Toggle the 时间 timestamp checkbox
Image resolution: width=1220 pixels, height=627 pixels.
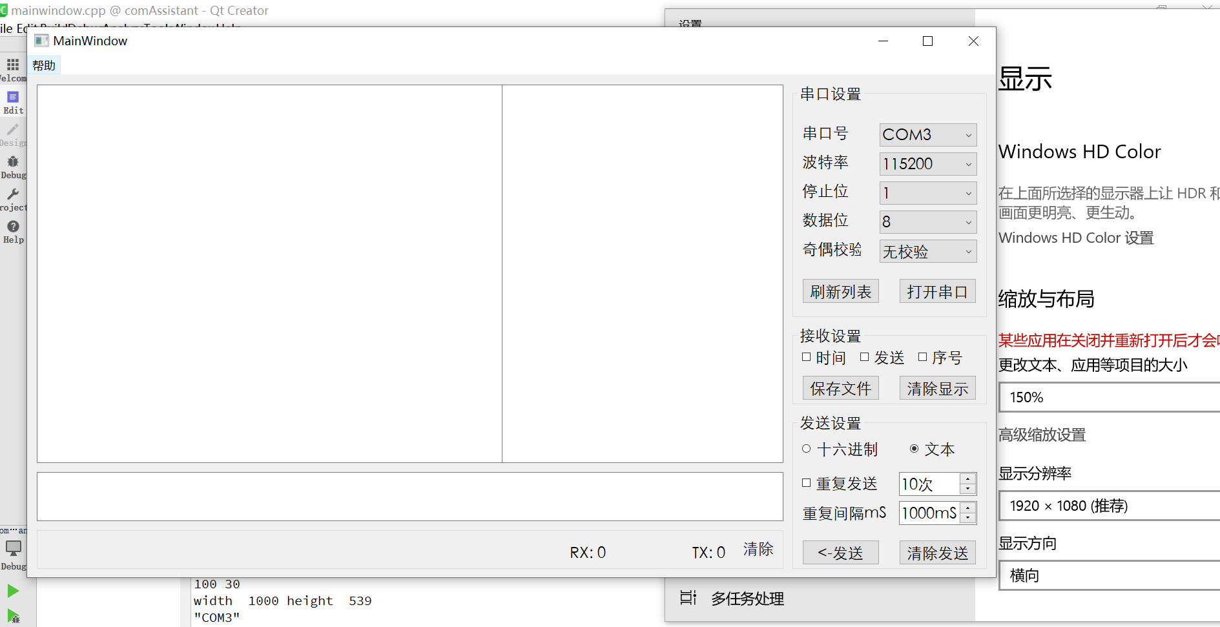[x=806, y=357]
